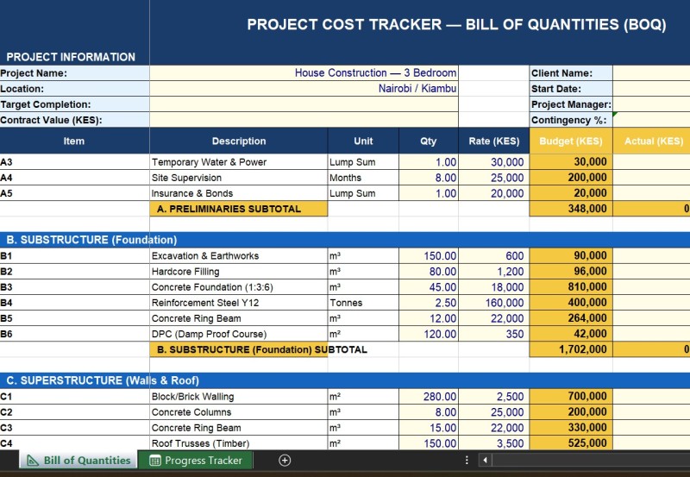Image resolution: width=690 pixels, height=477 pixels.
Task: Select rate 160,000 for Reinforcement Steel
Action: [493, 302]
